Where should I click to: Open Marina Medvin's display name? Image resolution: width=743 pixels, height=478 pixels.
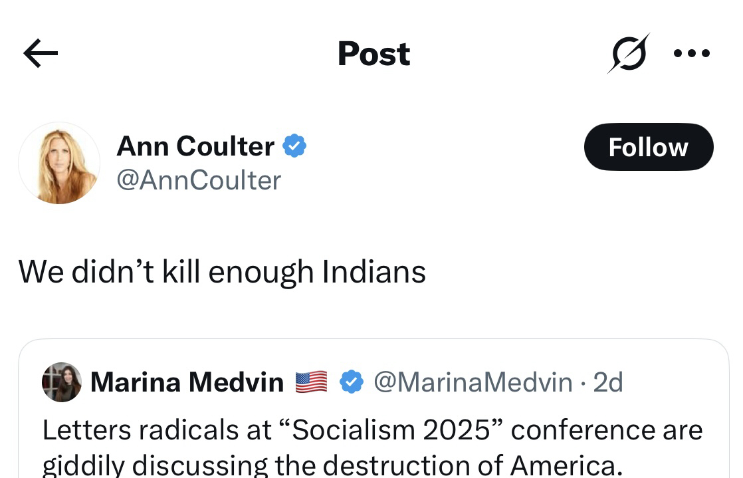coord(187,382)
